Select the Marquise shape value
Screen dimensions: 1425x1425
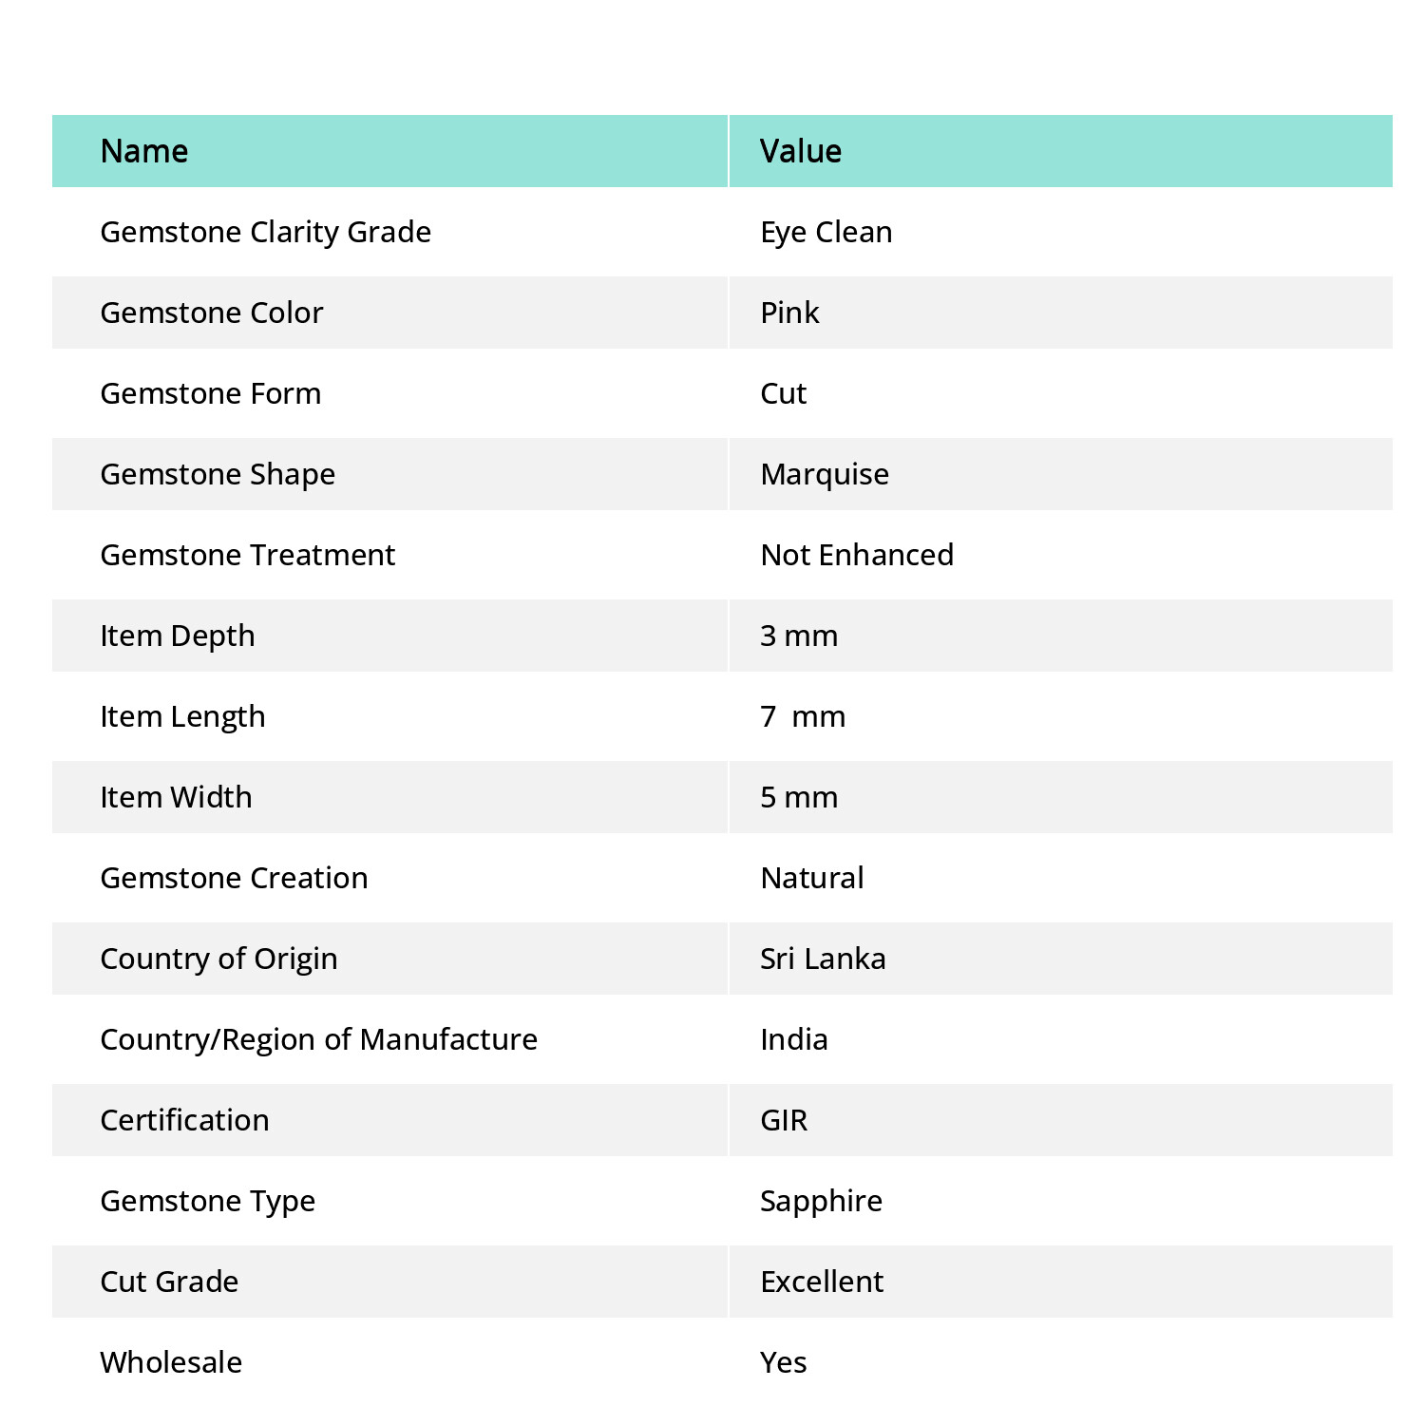825,474
